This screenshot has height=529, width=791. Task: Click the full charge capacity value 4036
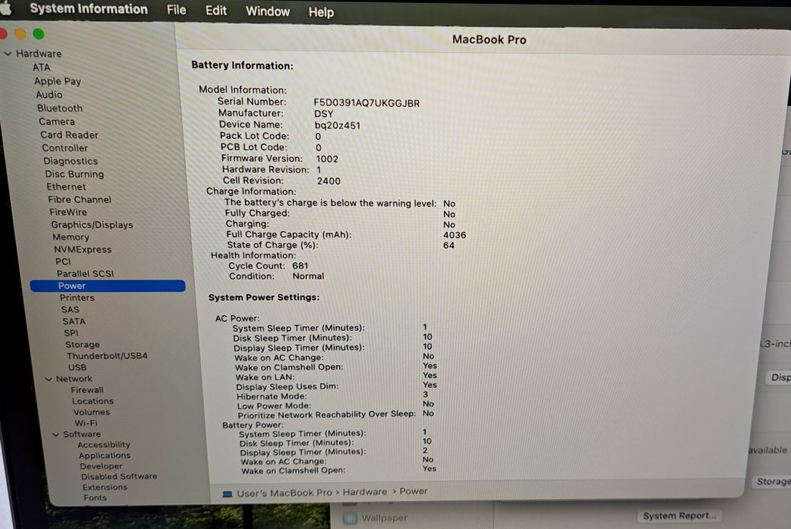pyautogui.click(x=455, y=235)
